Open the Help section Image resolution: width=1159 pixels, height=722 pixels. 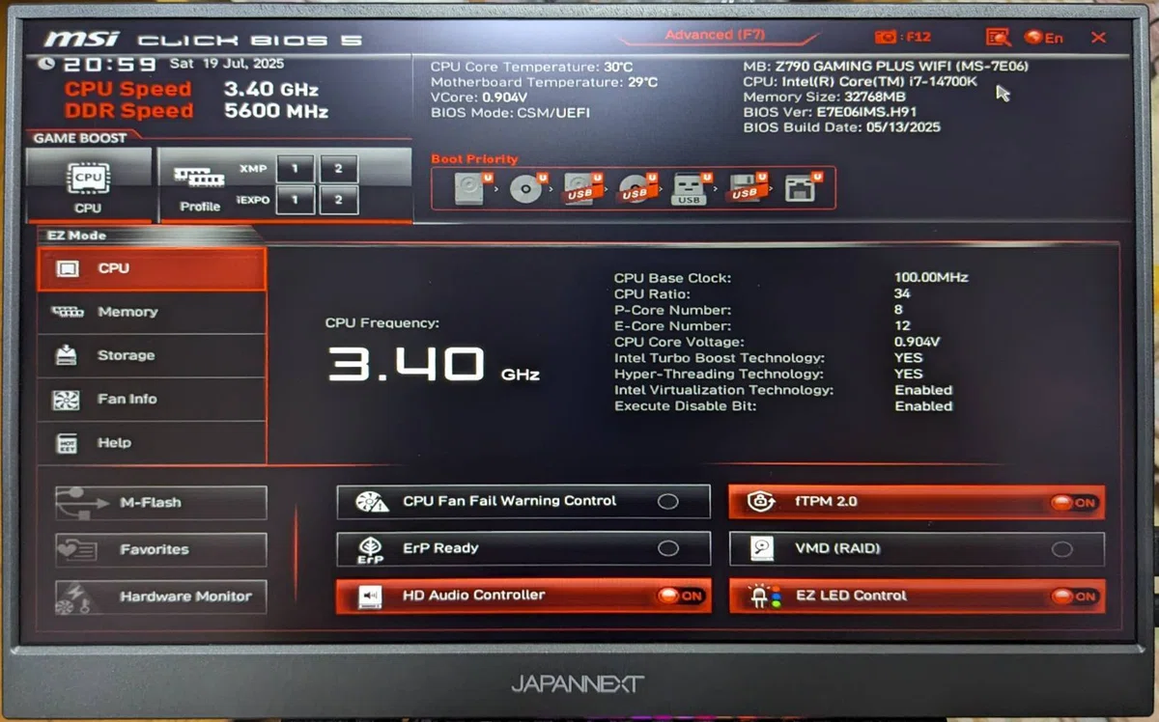(152, 442)
